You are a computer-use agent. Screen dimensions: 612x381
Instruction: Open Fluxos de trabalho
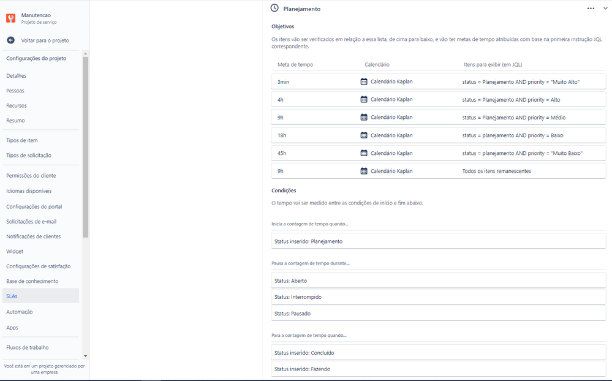pyautogui.click(x=28, y=347)
